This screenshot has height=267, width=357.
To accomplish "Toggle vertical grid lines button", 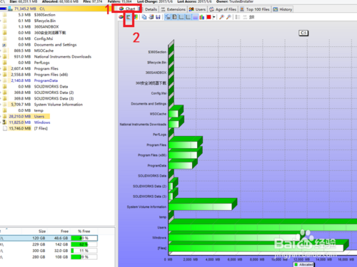I will point(181,17).
